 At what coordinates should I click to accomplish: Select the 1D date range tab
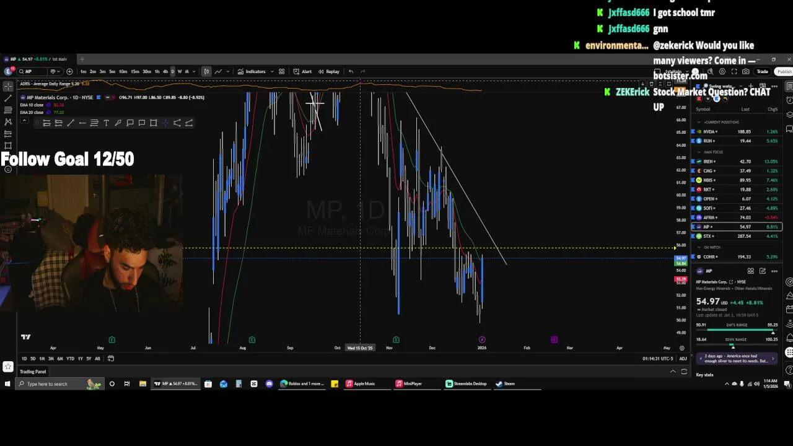(24, 359)
